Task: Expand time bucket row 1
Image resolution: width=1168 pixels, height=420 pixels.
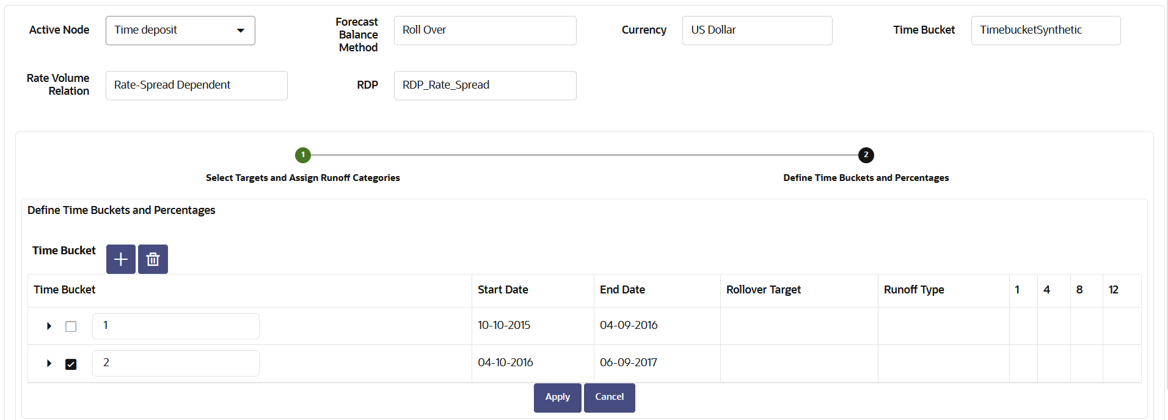Action: (x=49, y=326)
